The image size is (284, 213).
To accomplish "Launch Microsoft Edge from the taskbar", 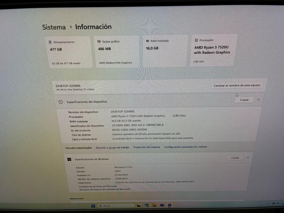I will point(147,205).
